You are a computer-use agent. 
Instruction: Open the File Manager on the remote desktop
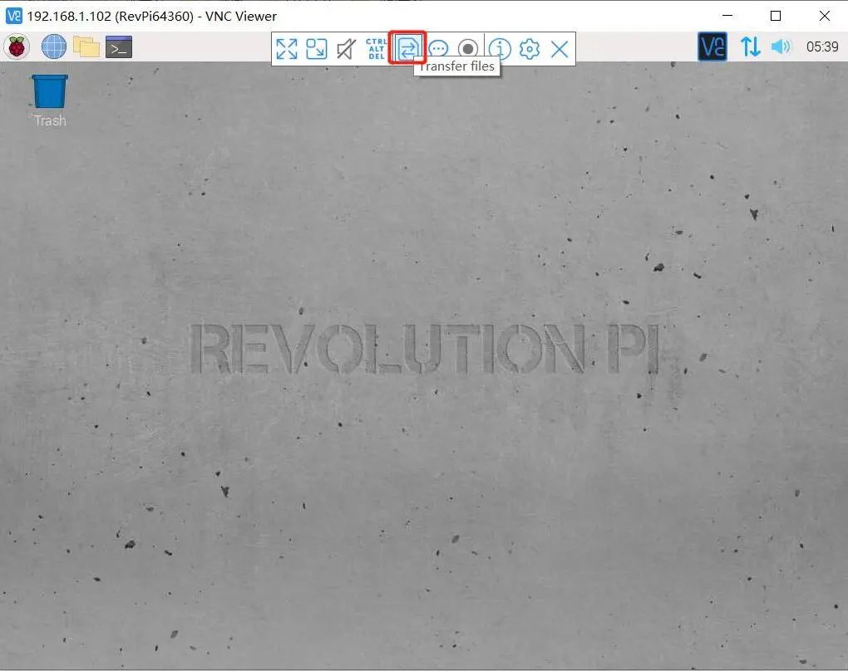(x=86, y=47)
